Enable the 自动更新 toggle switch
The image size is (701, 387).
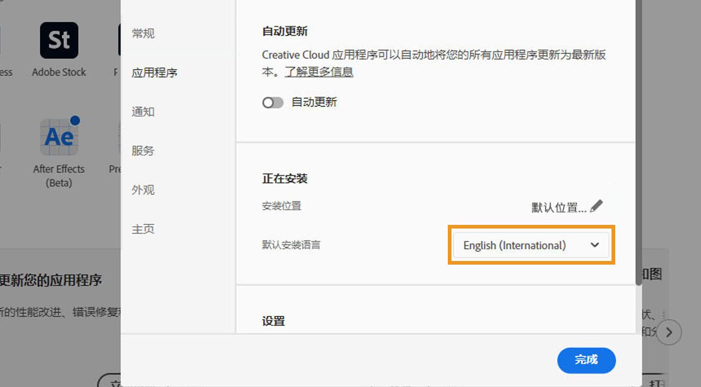click(x=273, y=103)
